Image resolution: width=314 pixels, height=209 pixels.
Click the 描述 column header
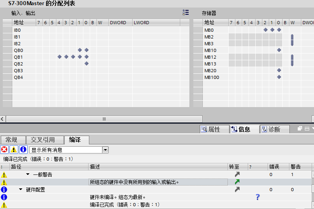[158, 167]
